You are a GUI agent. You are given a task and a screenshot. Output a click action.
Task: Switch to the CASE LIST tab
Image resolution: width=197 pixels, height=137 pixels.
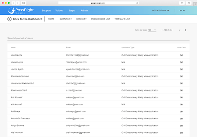tap(81, 19)
